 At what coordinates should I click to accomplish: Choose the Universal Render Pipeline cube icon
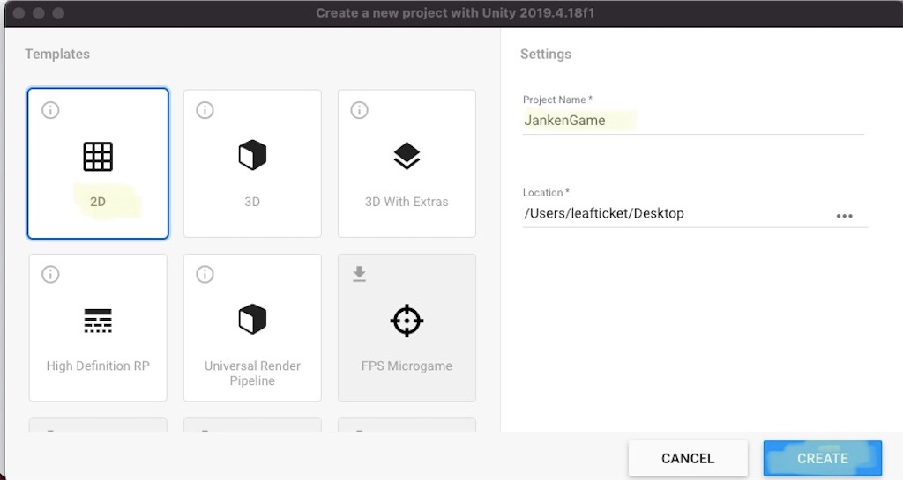pyautogui.click(x=252, y=320)
